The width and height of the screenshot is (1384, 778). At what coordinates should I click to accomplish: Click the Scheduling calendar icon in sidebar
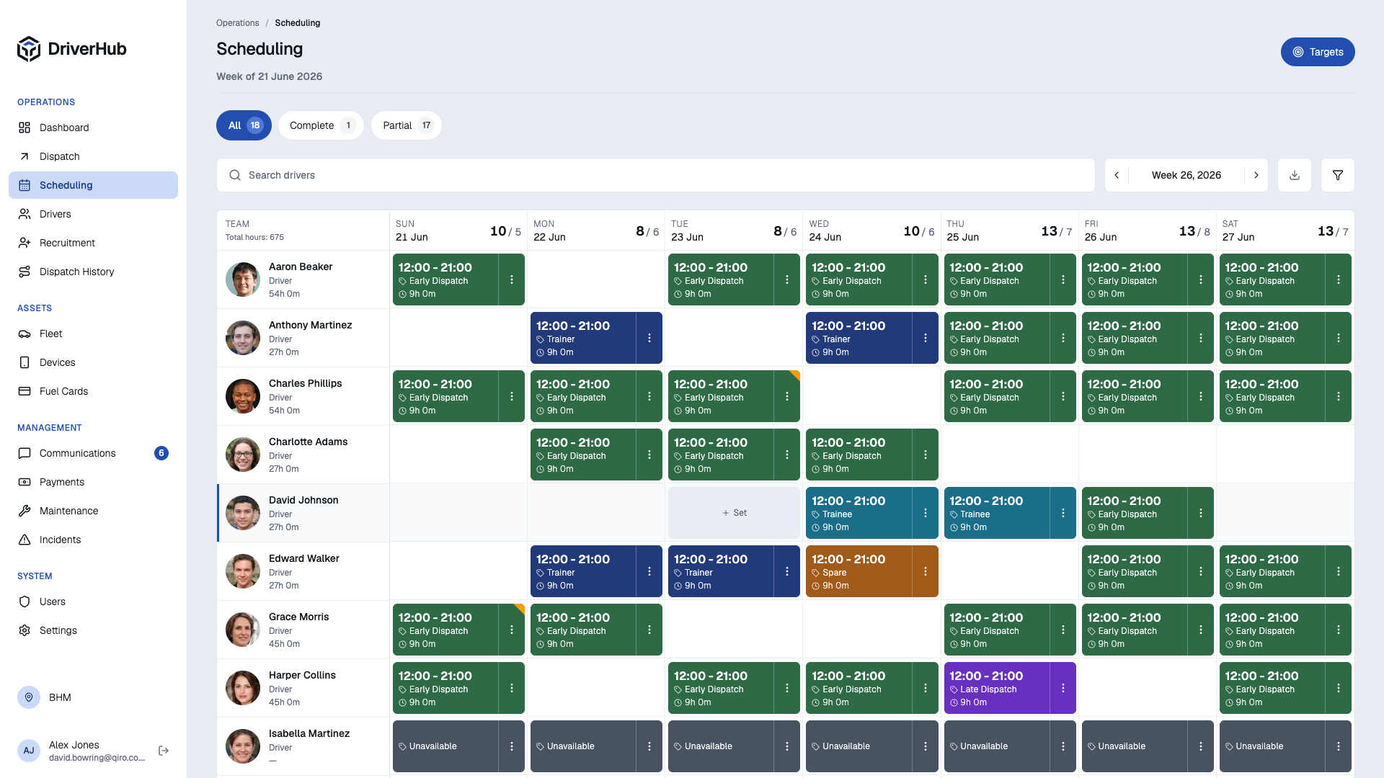25,185
